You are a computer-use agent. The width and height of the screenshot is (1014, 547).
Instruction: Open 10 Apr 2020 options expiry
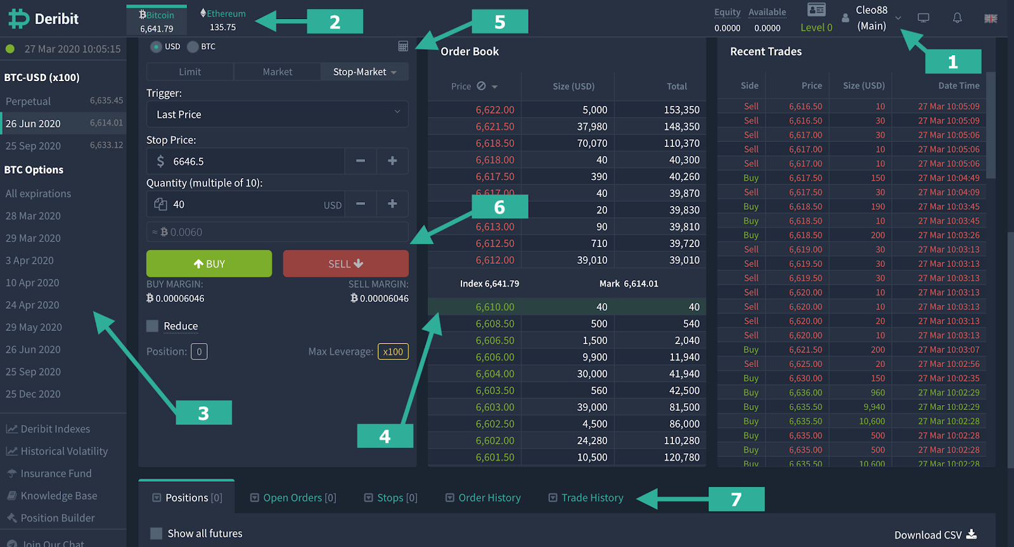[32, 283]
